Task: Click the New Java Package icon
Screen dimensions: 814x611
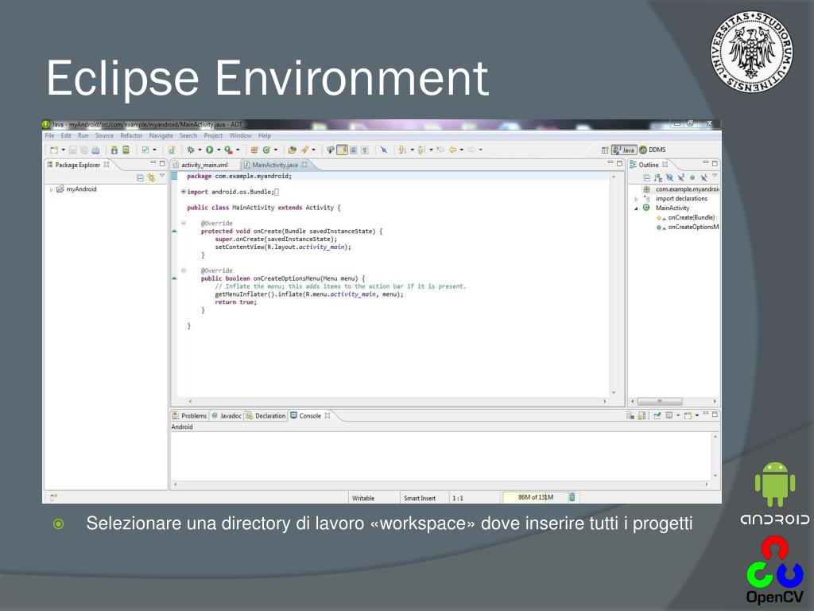Action: [x=254, y=150]
